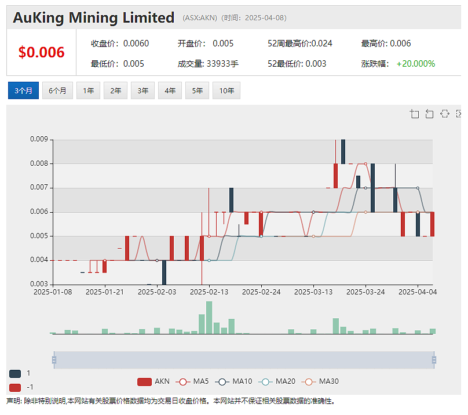Click the red $0.006 current price
This screenshot has height=415, width=468.
click(x=41, y=52)
